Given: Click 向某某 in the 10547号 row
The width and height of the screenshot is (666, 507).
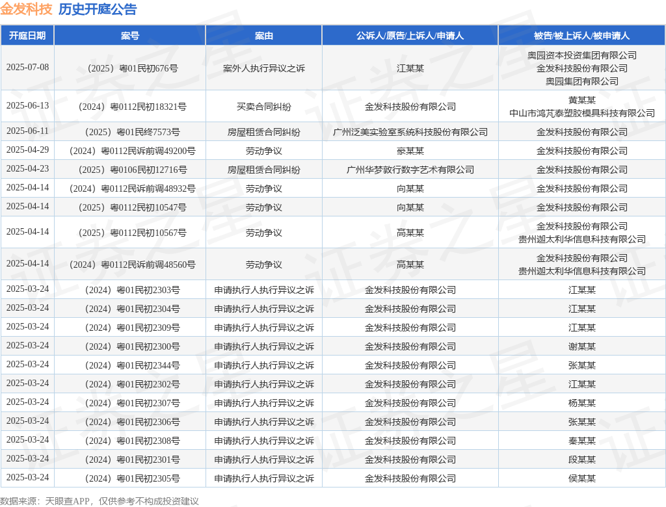Looking at the screenshot, I should coord(410,207).
